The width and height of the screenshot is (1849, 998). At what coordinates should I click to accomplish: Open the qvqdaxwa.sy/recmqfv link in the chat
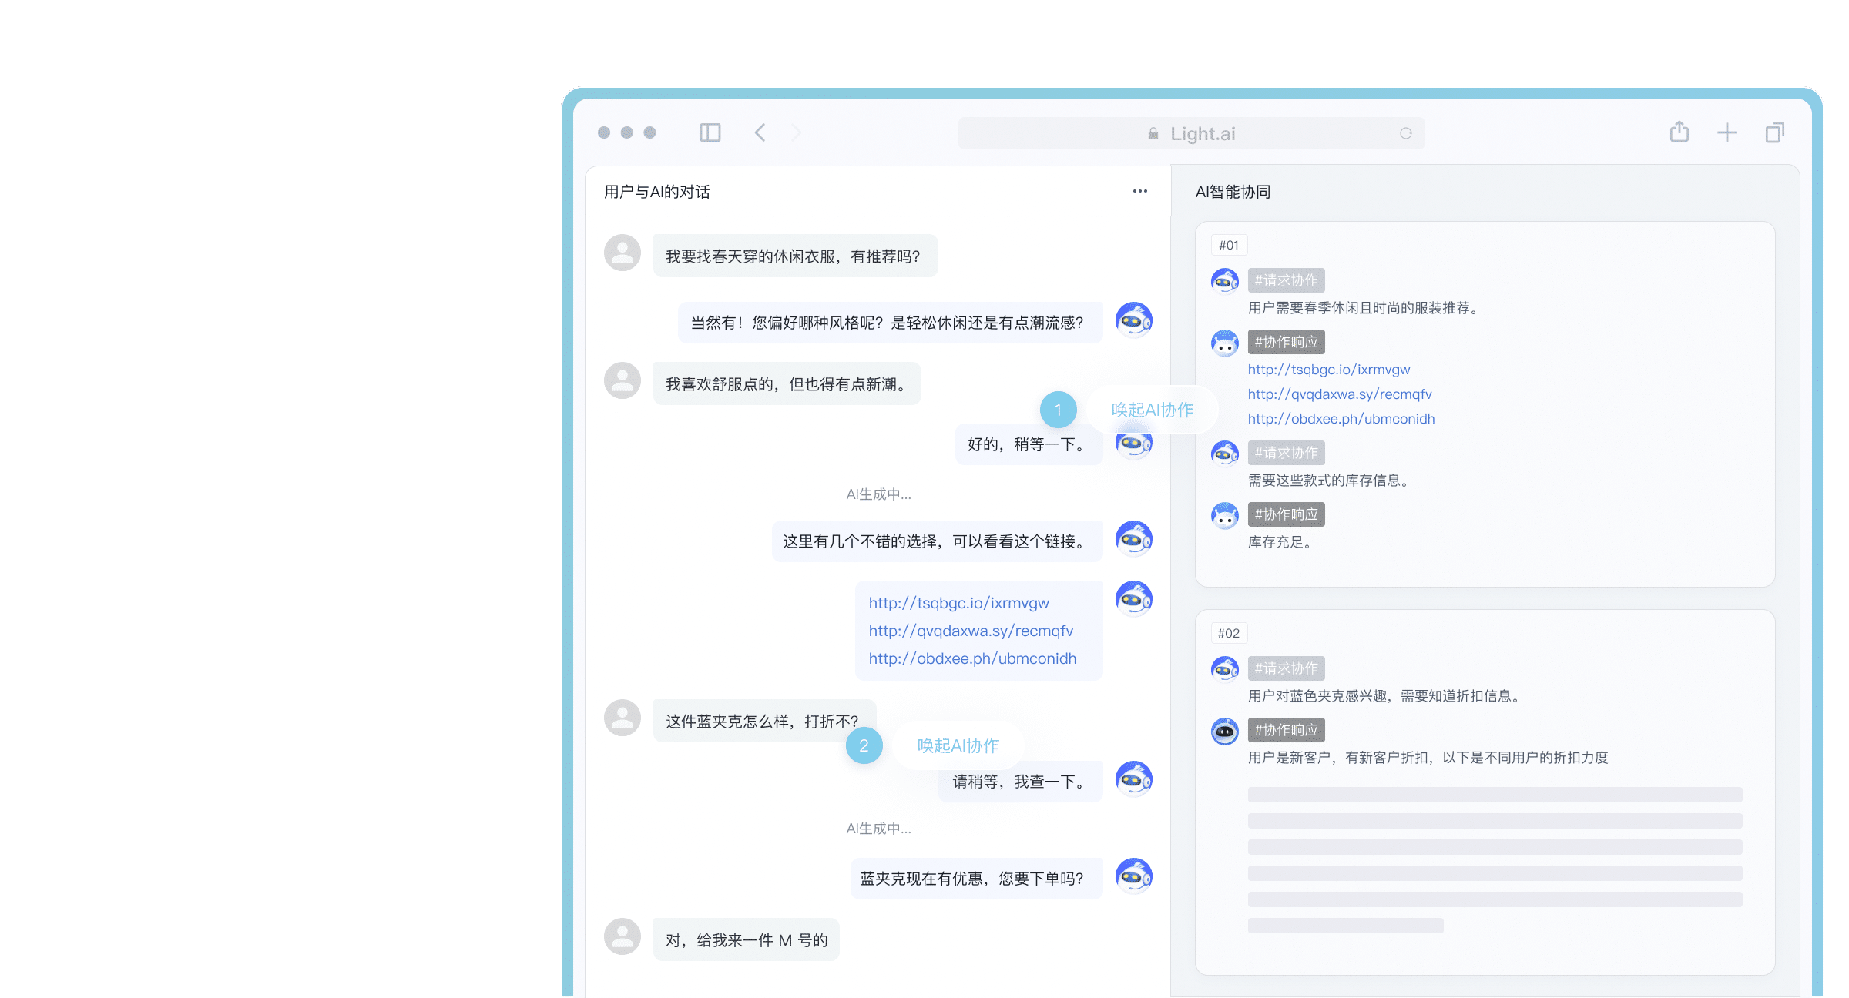click(x=971, y=631)
